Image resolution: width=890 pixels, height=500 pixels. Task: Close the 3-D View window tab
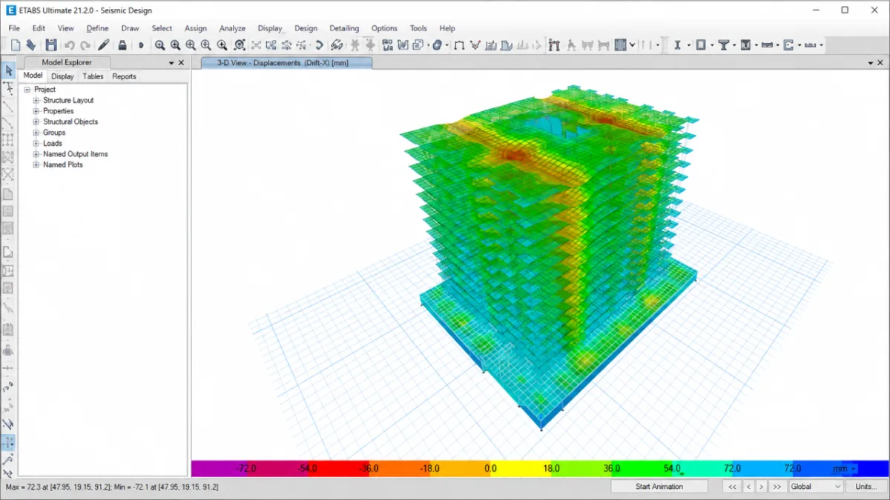[x=881, y=64]
